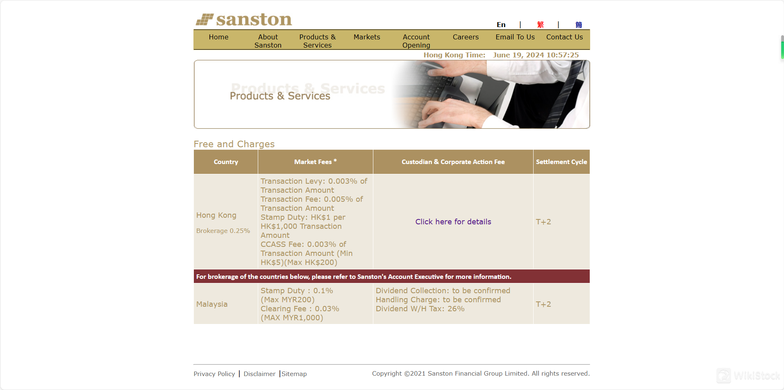Viewport: 784px width, 390px height.
Task: Open About Sanston menu
Action: (268, 41)
